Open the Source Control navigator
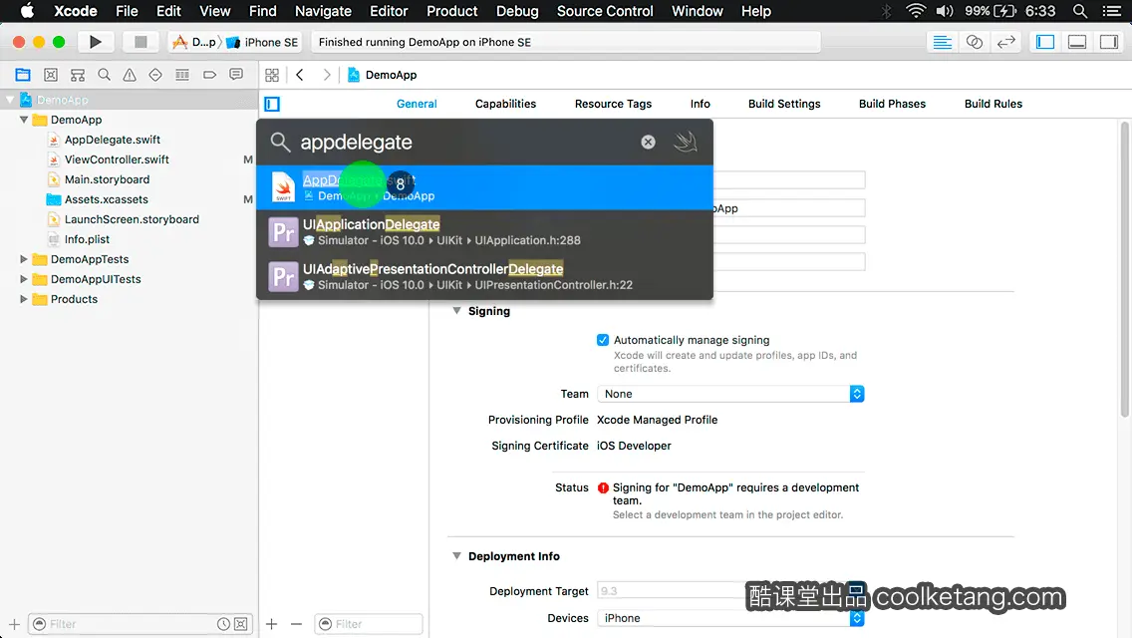This screenshot has height=638, width=1132. pyautogui.click(x=51, y=75)
